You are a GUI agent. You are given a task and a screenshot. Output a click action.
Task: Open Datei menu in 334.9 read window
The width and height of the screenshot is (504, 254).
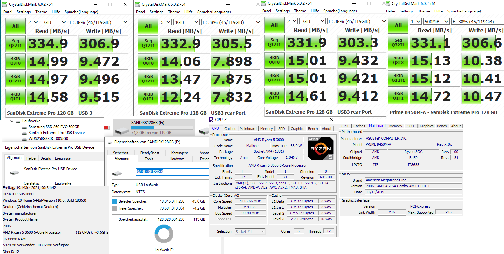pos(8,12)
